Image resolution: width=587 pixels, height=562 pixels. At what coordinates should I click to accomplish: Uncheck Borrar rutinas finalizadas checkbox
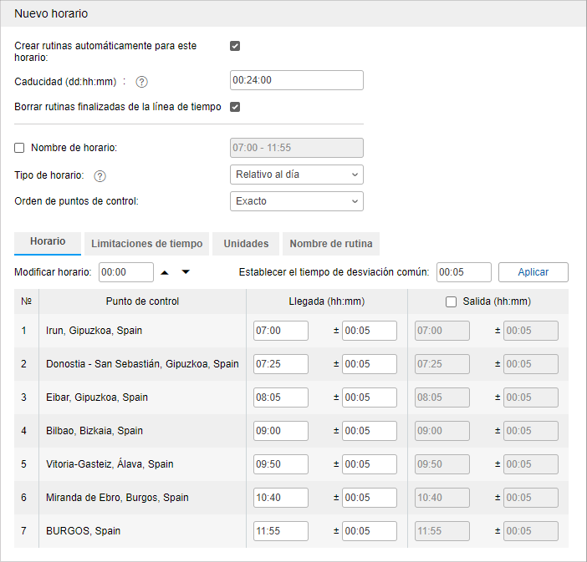point(235,107)
